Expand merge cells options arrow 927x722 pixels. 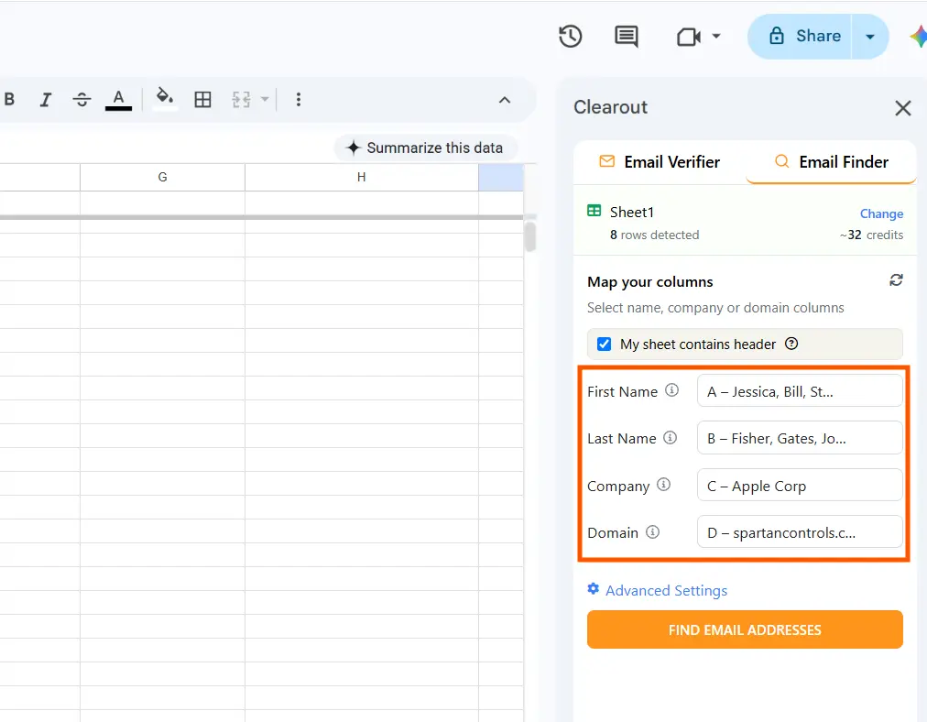pos(265,99)
